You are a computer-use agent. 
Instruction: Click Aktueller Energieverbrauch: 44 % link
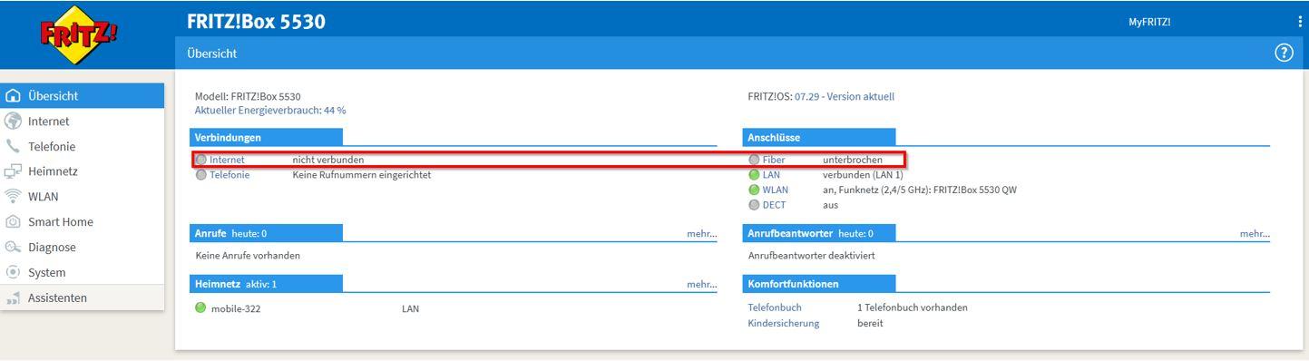point(270,111)
